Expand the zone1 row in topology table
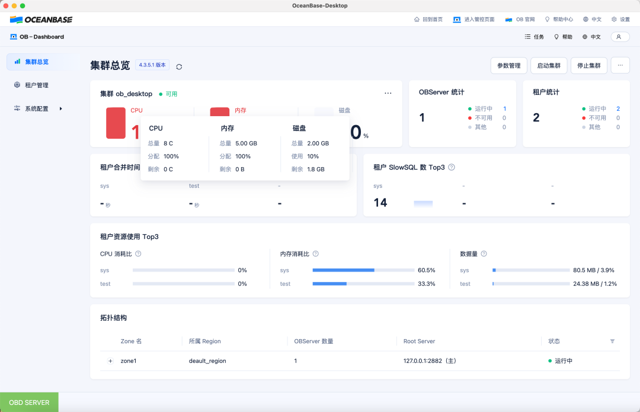Viewport: 640px width, 412px height. [x=110, y=361]
